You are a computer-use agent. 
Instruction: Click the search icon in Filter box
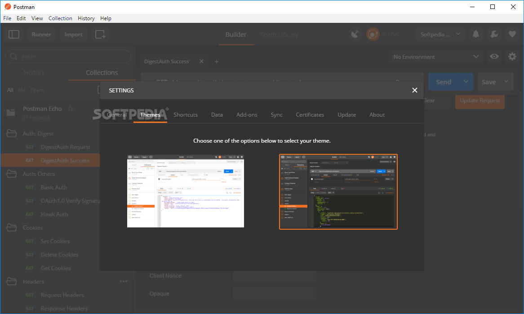[x=13, y=57]
